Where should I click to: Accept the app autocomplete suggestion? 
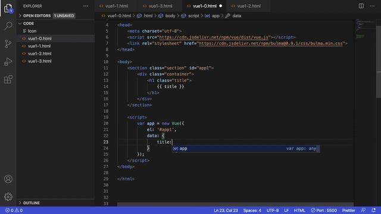coord(246,149)
